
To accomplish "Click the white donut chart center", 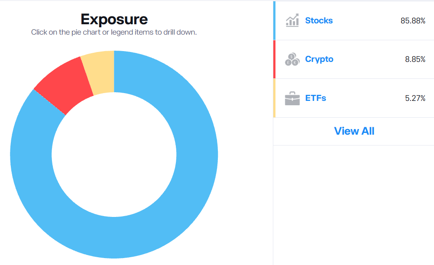I will (x=114, y=154).
